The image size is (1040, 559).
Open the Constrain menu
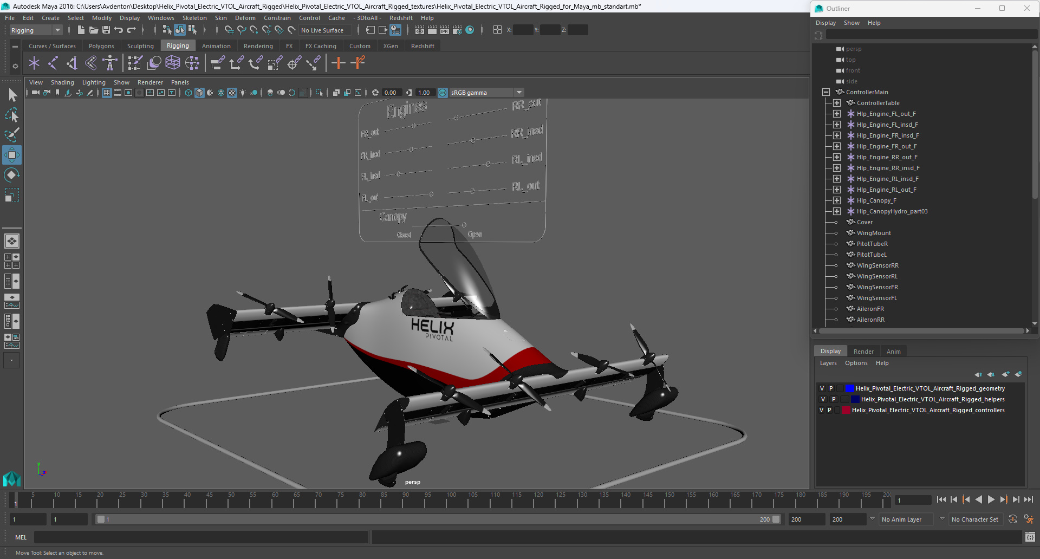click(x=277, y=18)
